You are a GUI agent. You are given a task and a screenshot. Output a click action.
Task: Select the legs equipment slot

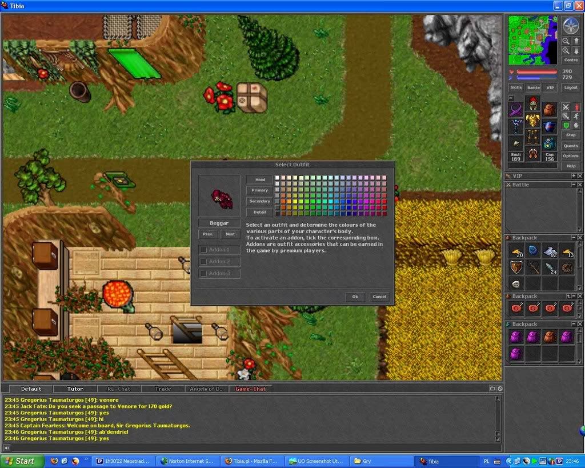click(x=533, y=137)
